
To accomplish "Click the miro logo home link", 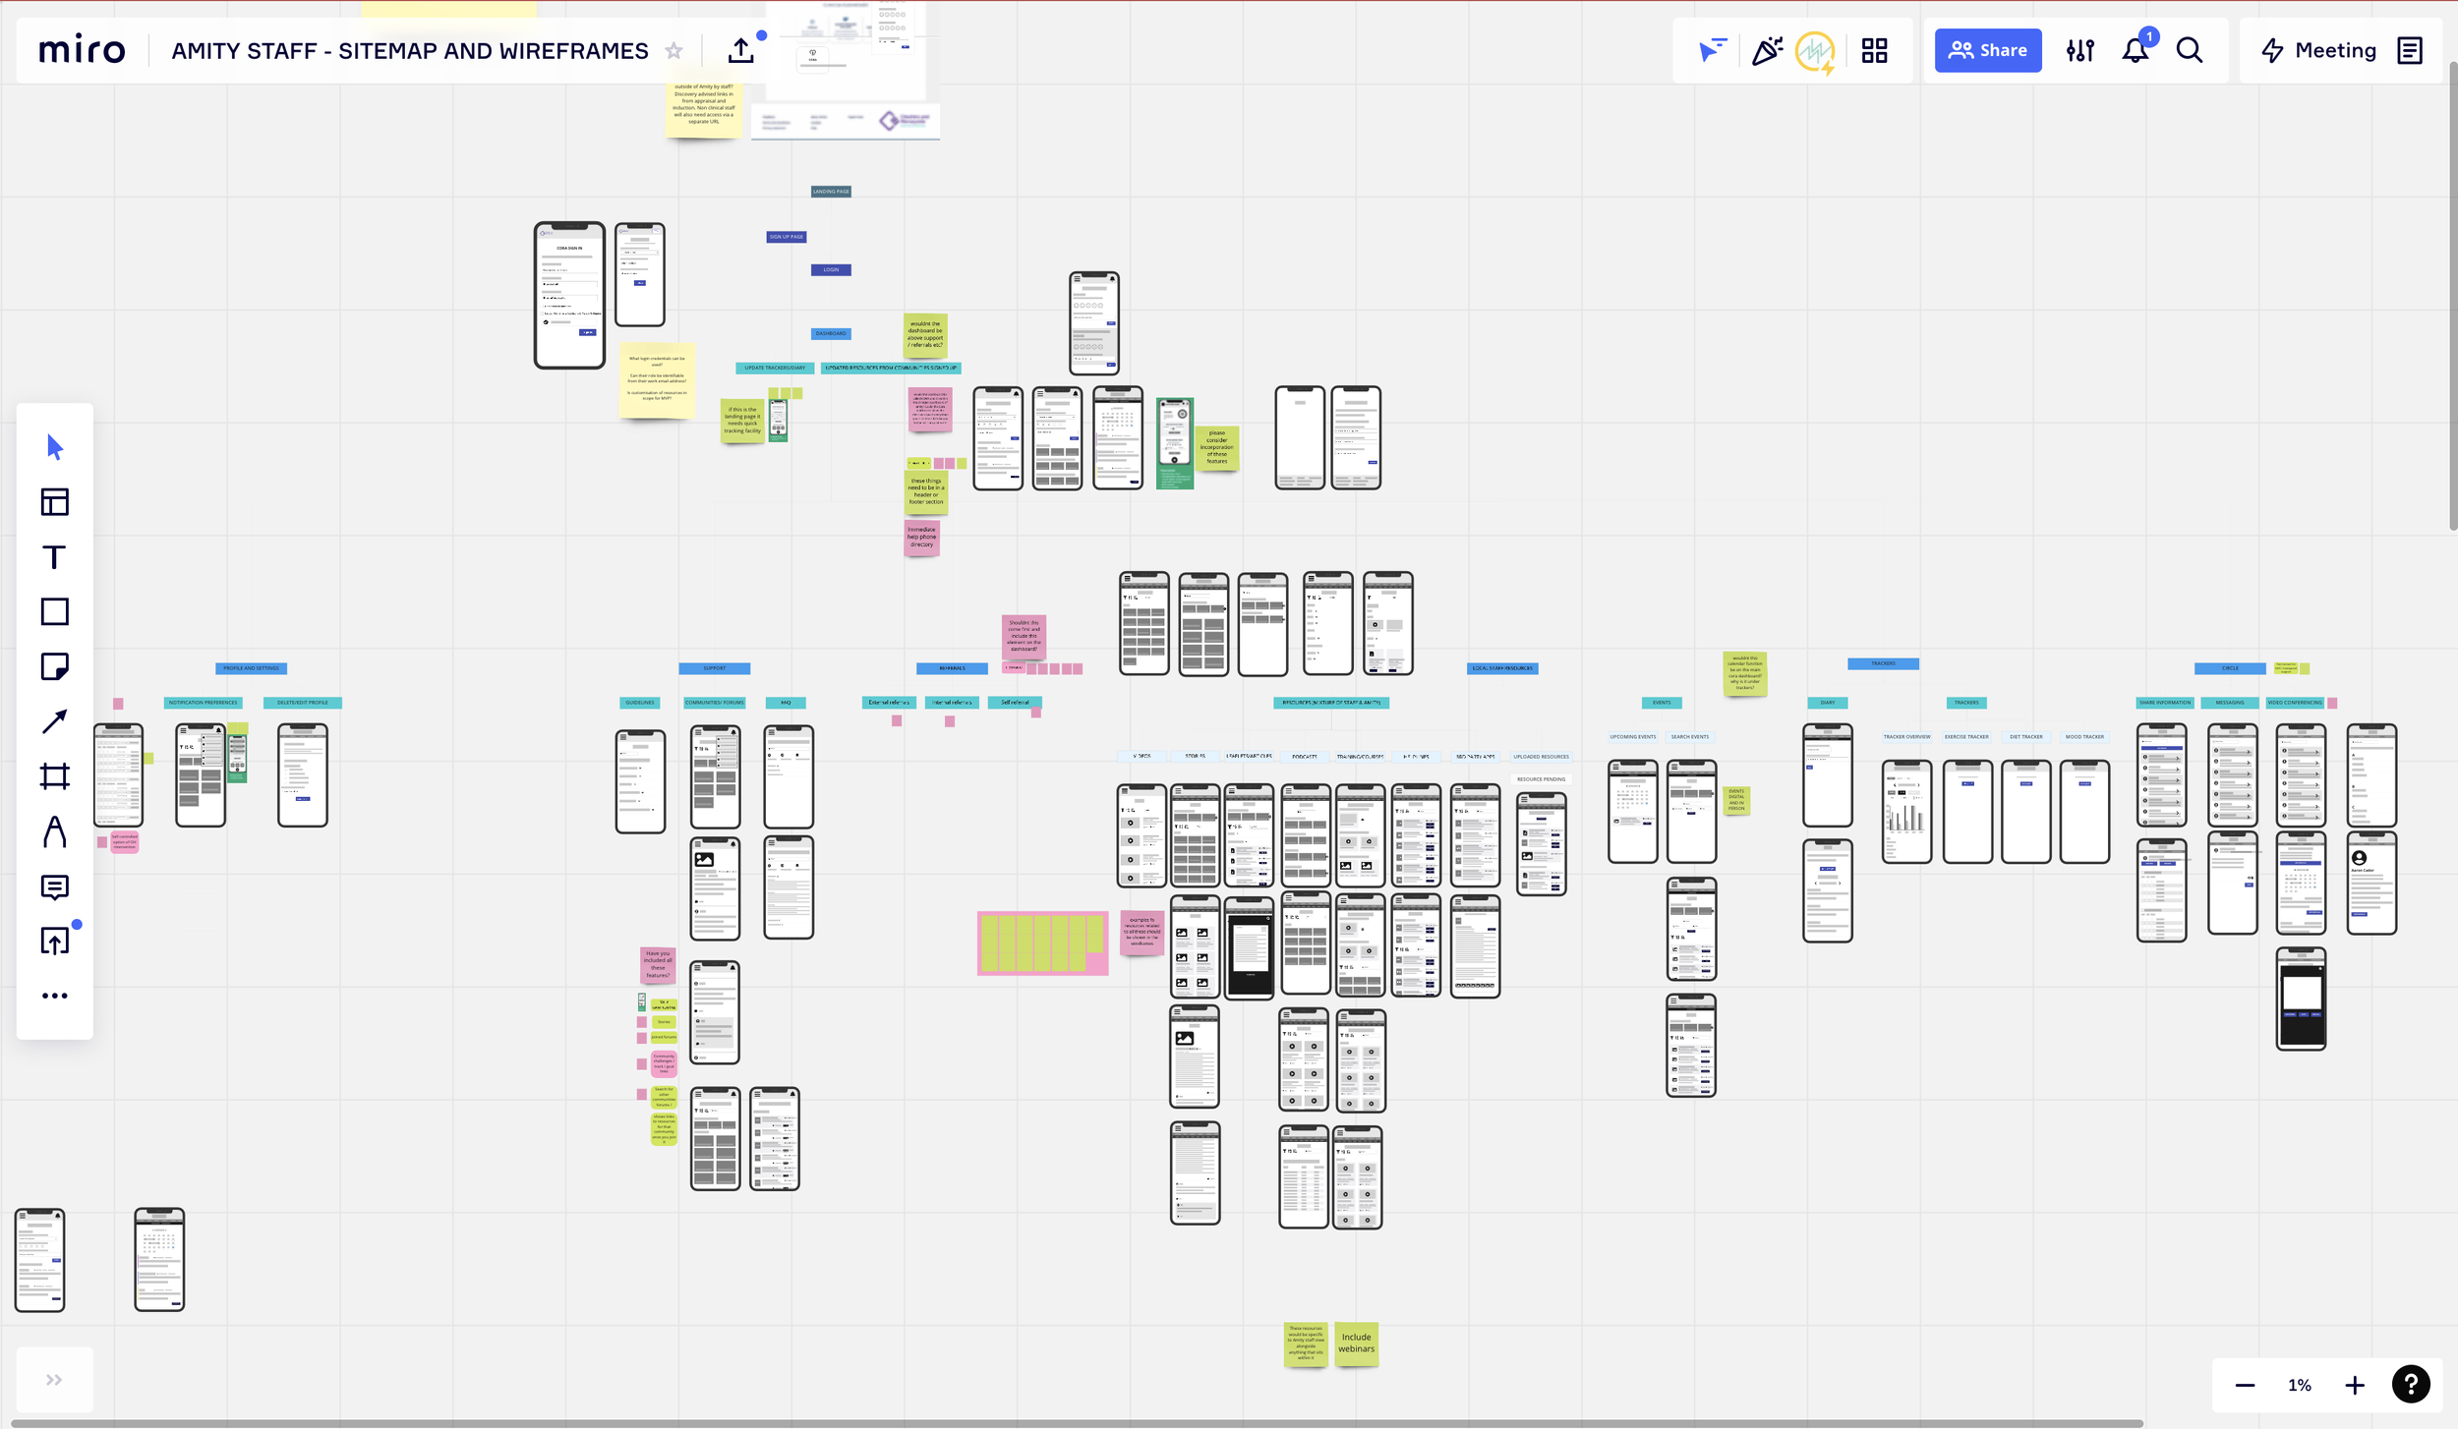I will 83,51.
